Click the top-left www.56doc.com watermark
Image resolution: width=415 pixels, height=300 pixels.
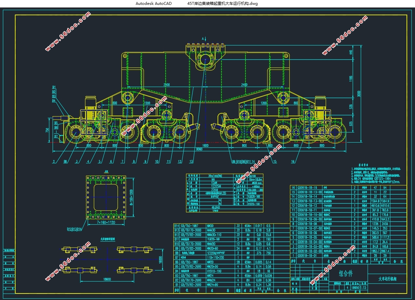(68, 31)
